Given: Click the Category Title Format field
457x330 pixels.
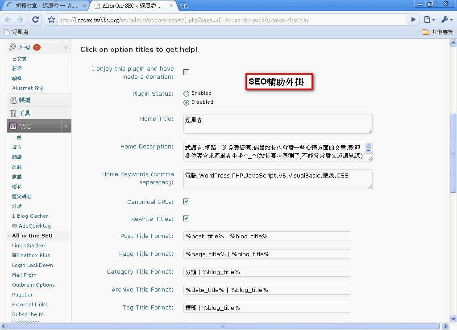Looking at the screenshot, I should point(267,272).
